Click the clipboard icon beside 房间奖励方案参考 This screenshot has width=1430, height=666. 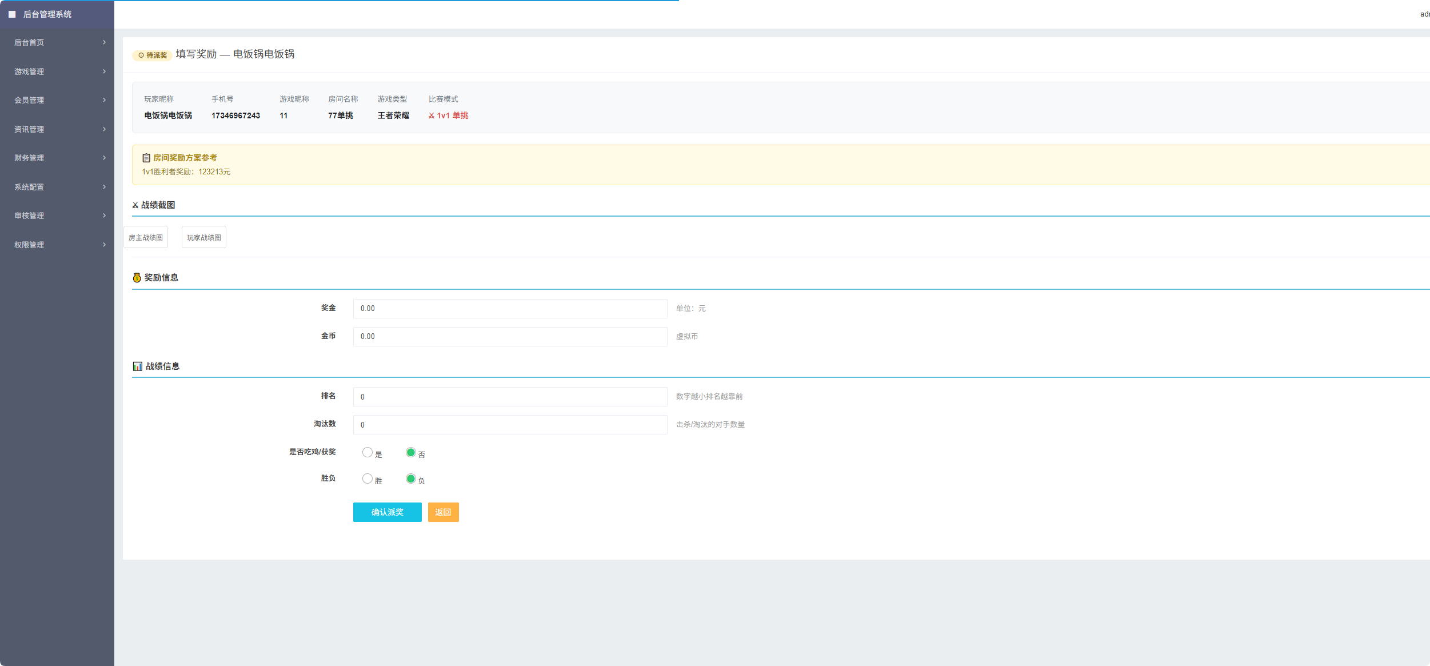click(146, 158)
